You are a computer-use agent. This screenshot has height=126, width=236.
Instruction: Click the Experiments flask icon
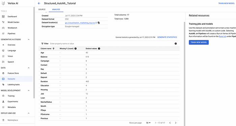click(x=3, y=102)
